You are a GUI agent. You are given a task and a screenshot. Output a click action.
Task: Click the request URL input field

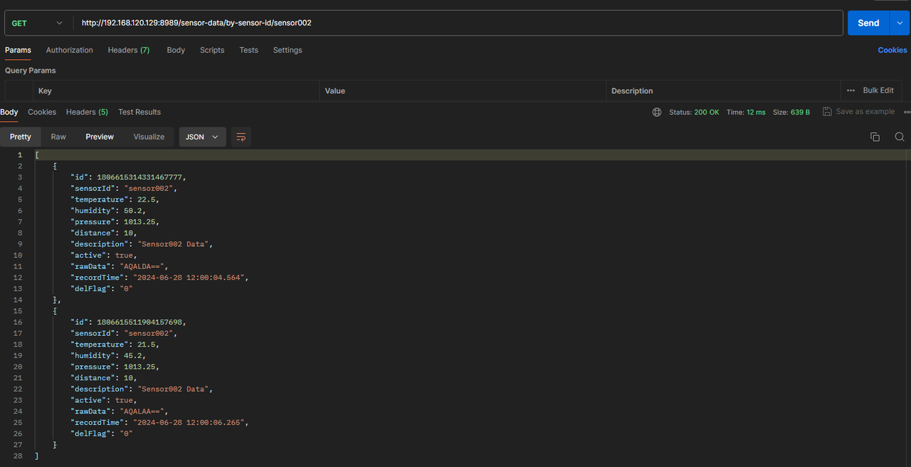455,23
